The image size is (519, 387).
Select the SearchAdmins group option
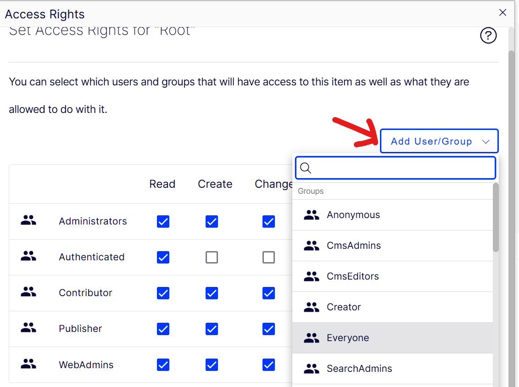[x=359, y=369]
